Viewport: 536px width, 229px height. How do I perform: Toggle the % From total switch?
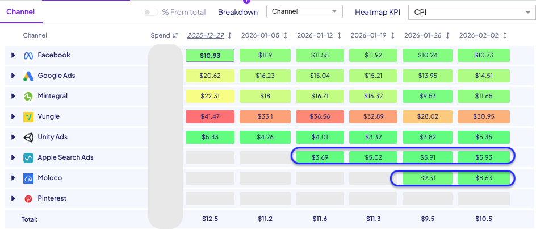click(150, 12)
